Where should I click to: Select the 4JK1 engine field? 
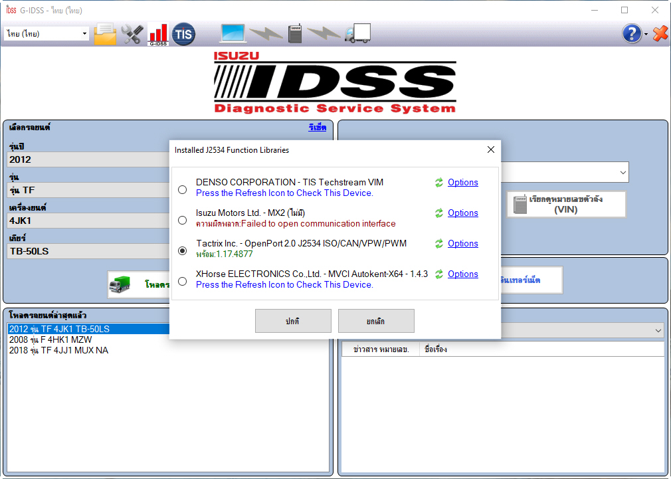[88, 221]
